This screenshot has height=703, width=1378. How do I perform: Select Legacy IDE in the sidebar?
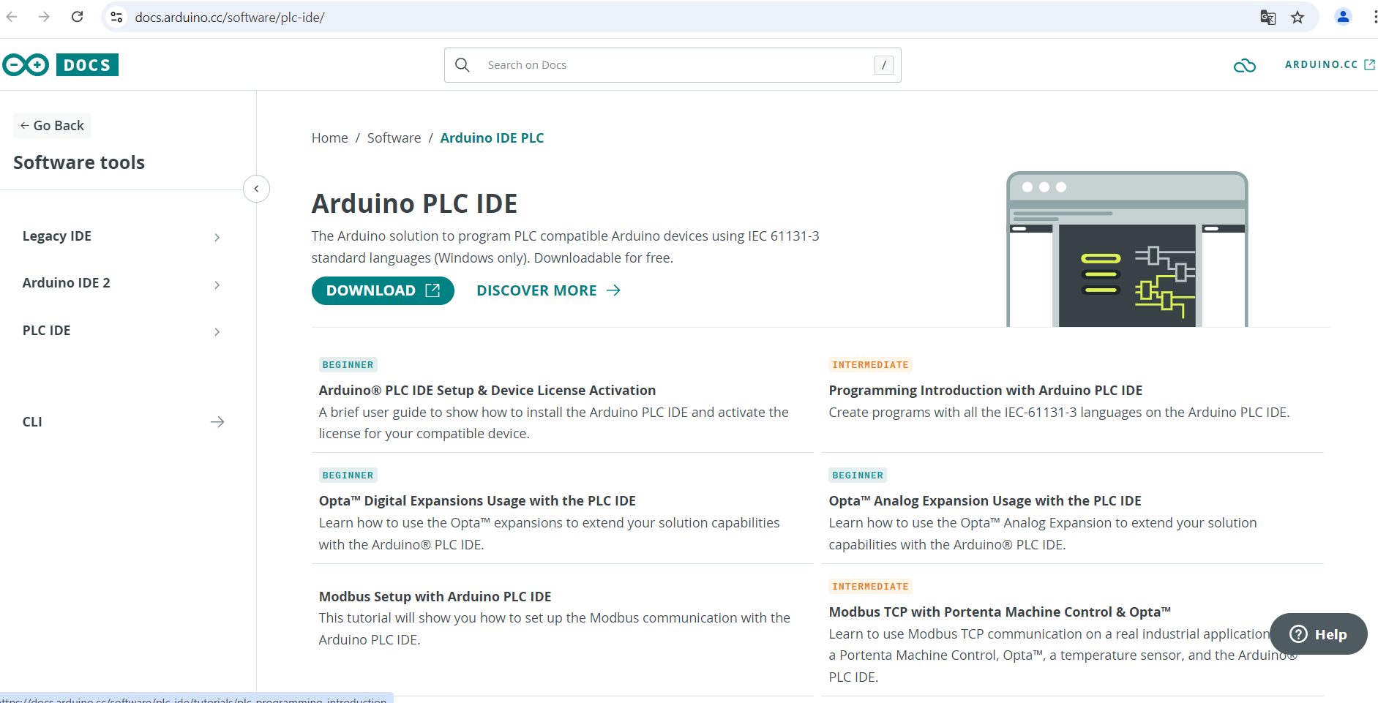[57, 236]
